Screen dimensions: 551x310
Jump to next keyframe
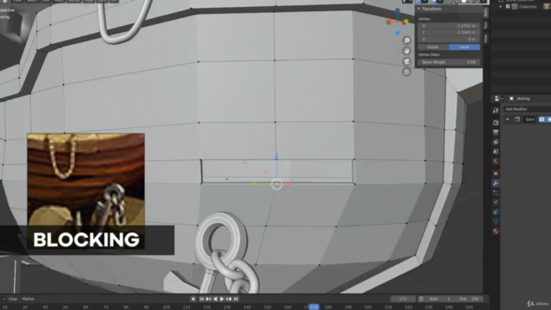229,299
